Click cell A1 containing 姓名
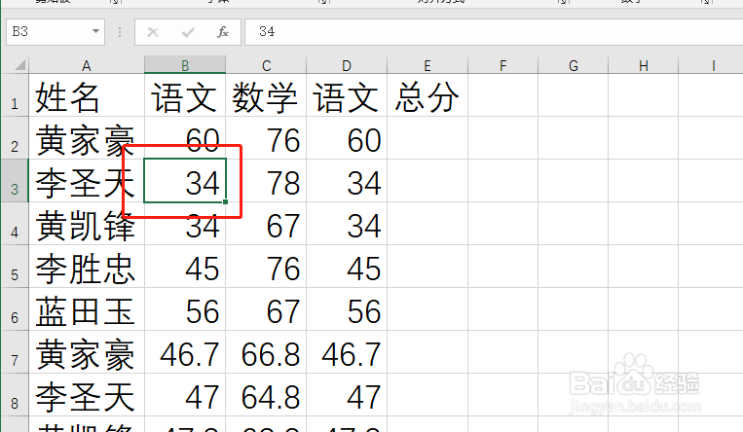743x432 pixels. pyautogui.click(x=87, y=95)
